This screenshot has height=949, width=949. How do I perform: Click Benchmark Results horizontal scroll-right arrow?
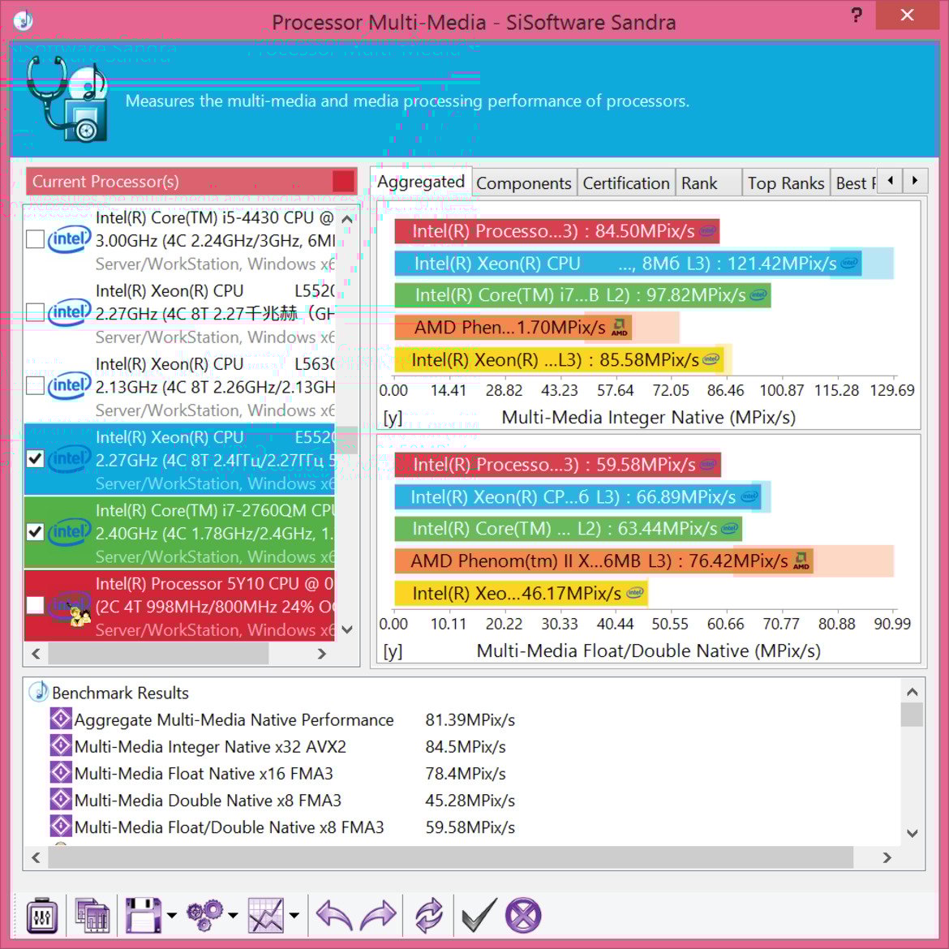887,857
